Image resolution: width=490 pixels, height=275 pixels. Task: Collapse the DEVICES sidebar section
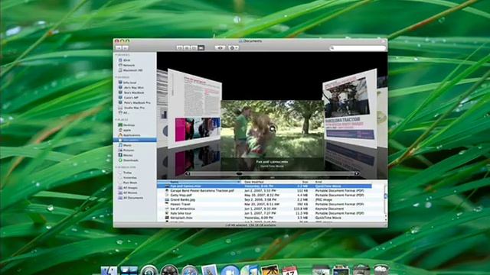coord(122,55)
